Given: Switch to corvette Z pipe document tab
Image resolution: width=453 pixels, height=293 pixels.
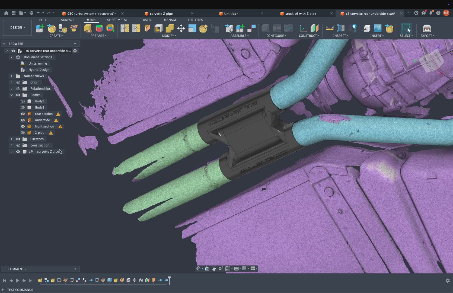Looking at the screenshot, I should point(161,14).
